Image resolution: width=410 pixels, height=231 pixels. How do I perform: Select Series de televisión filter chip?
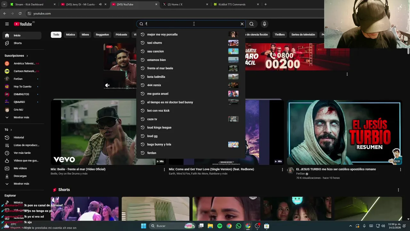tap(303, 35)
